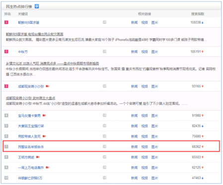Viewport: 223px width, 185px height.
Task: Open the headline 乡情文化浓 出游人气旺 消费亮点多
Action: (x=53, y=63)
